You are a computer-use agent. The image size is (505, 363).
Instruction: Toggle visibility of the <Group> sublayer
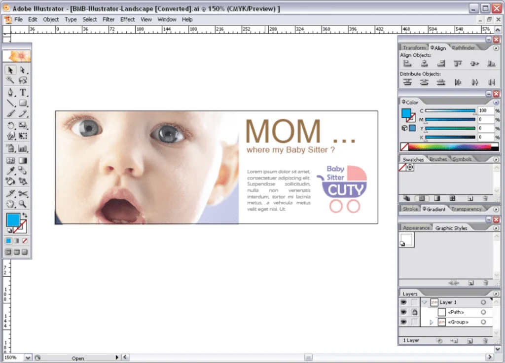(403, 322)
